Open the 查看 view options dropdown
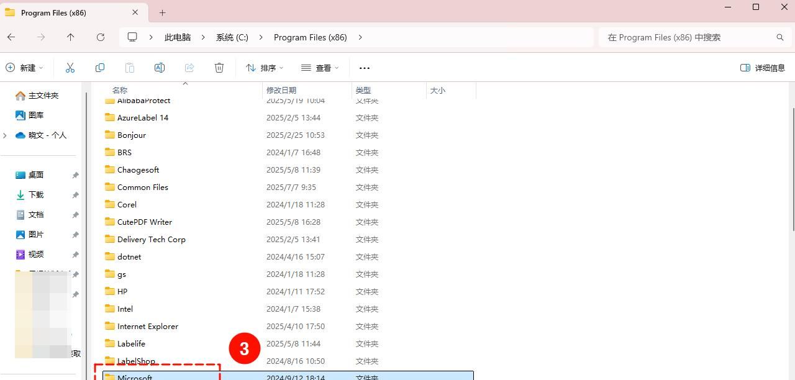795x380 pixels. tap(319, 68)
